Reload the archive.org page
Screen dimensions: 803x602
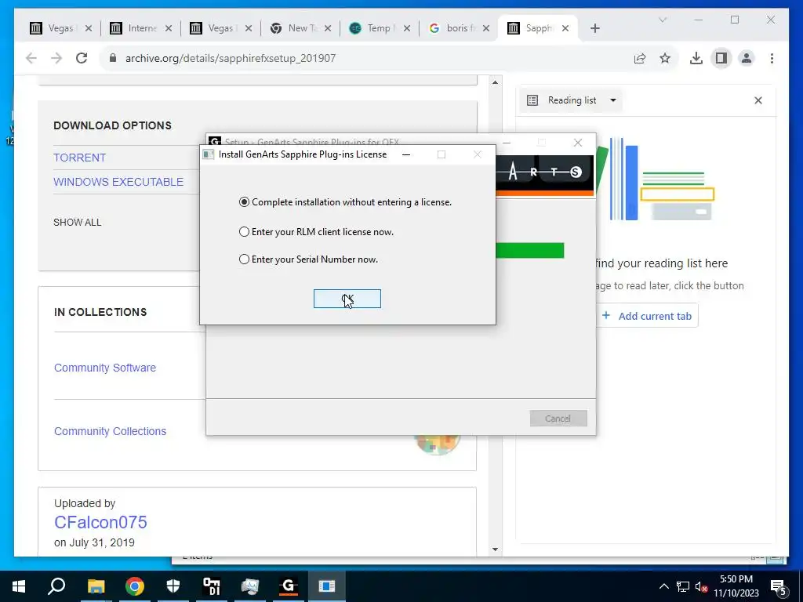(x=82, y=58)
